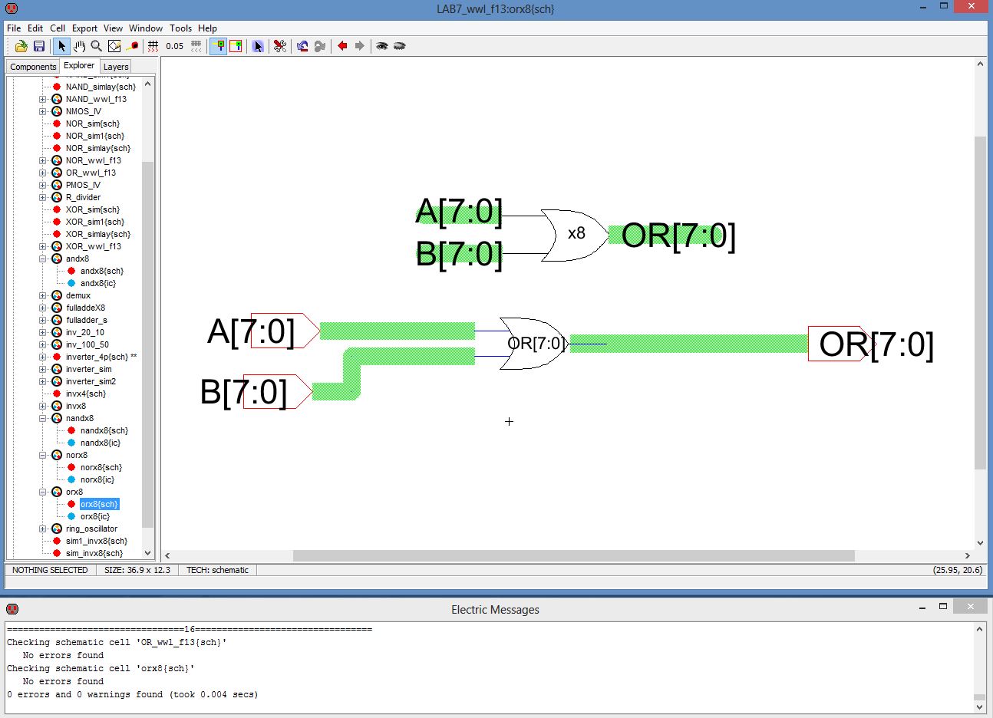The image size is (993, 718).
Task: Click the horizontal scrollbar of the schematic canvas
Action: [572, 555]
